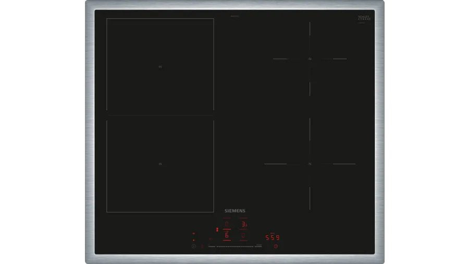The image size is (469, 264).
Task: Tap the small red dot below Wi-Fi indicator
Action: (x=193, y=240)
